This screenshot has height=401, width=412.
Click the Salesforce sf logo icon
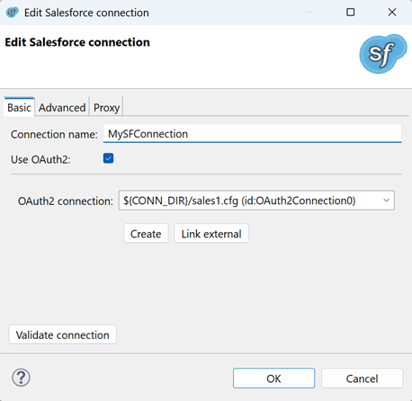pyautogui.click(x=383, y=54)
